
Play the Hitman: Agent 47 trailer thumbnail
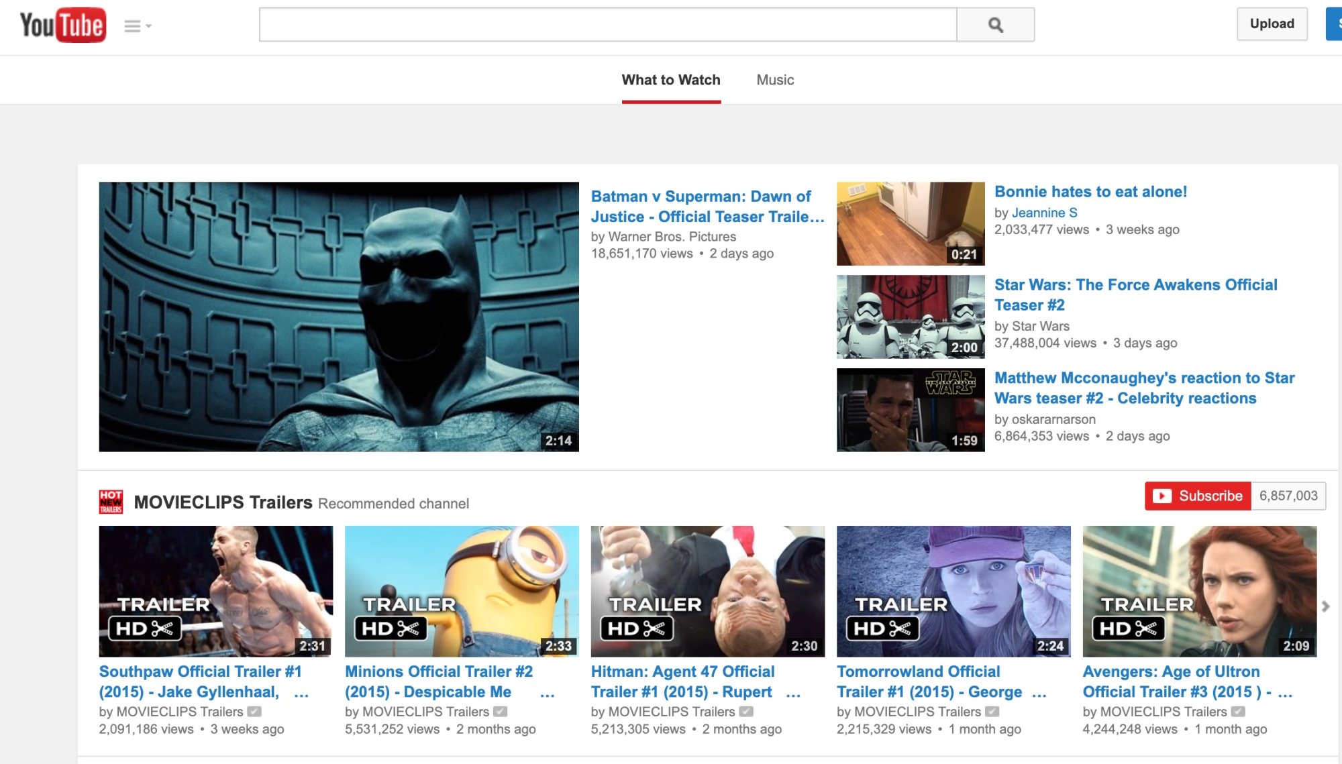[707, 591]
